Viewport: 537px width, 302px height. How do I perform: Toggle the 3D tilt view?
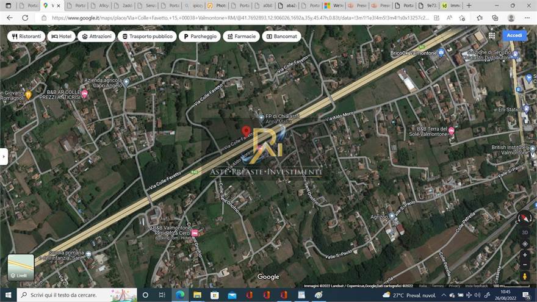coord(525,232)
